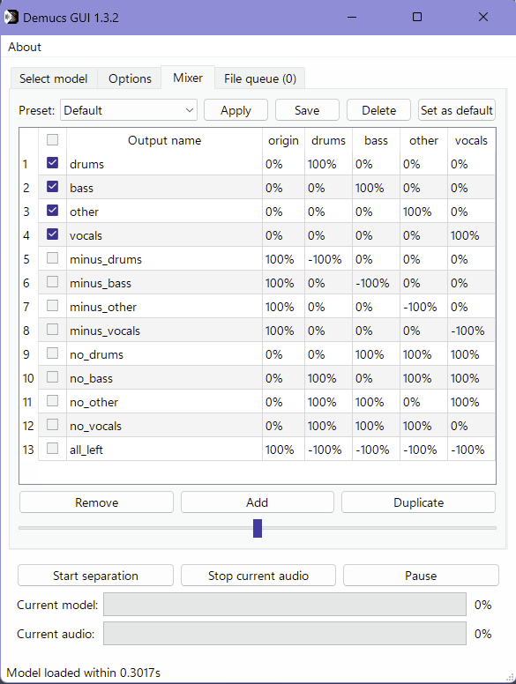Viewport: 516px width, 684px height.
Task: Click the minus_drums output name cell
Action: point(164,259)
